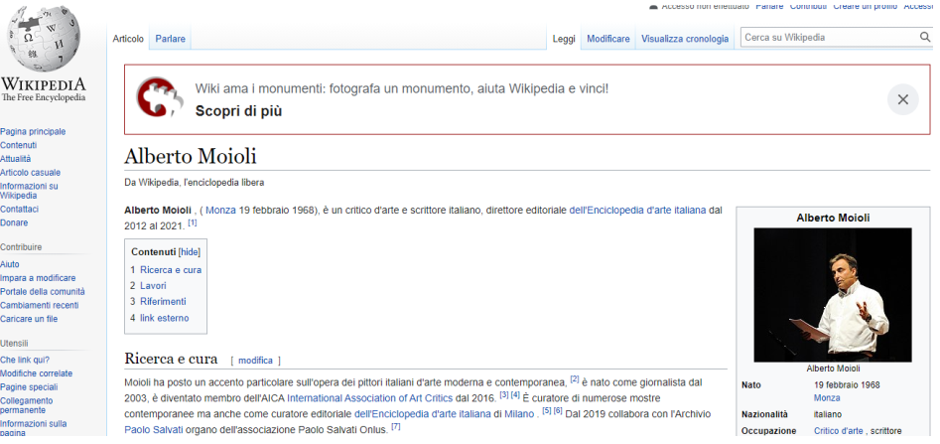Jump to Riferimenti in contents
This screenshot has width=940, height=444.
pos(163,301)
